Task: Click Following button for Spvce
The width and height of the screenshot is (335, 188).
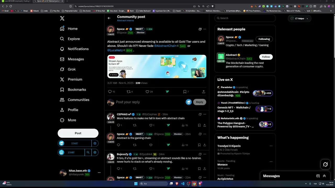Action: click(x=264, y=39)
